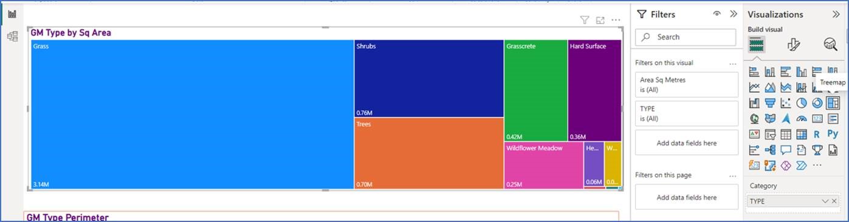Choose the Waterfall chart visual
Image resolution: width=849 pixels, height=222 pixels.
(x=754, y=103)
